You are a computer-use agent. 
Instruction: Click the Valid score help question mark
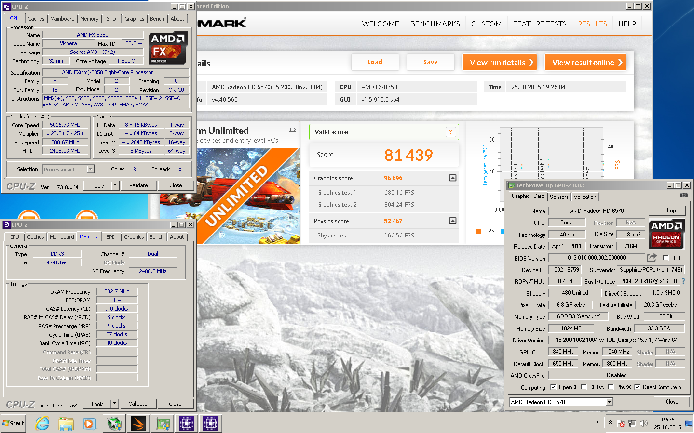451,132
